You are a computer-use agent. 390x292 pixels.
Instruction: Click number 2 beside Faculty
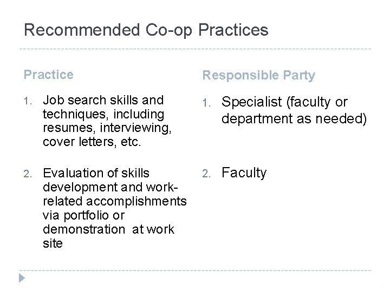point(206,174)
